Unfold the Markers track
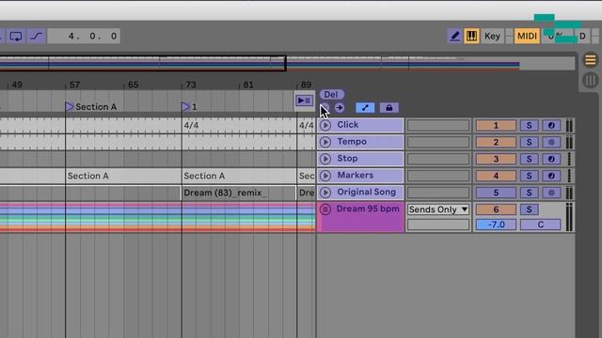The width and height of the screenshot is (602, 338). (x=325, y=176)
